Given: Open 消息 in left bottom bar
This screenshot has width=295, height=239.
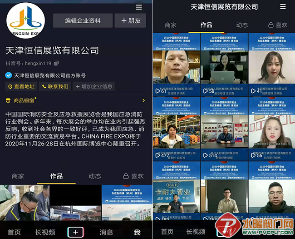Looking at the screenshot, I should coord(106,232).
